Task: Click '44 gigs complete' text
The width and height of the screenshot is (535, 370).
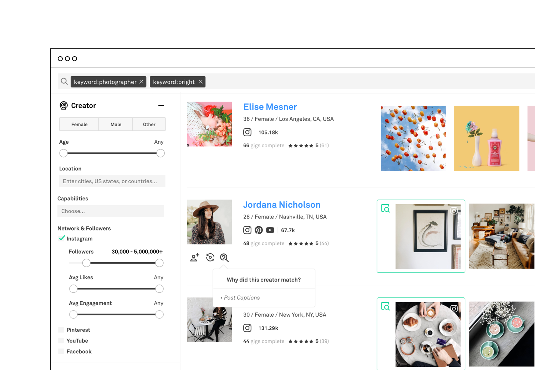Action: coord(264,341)
